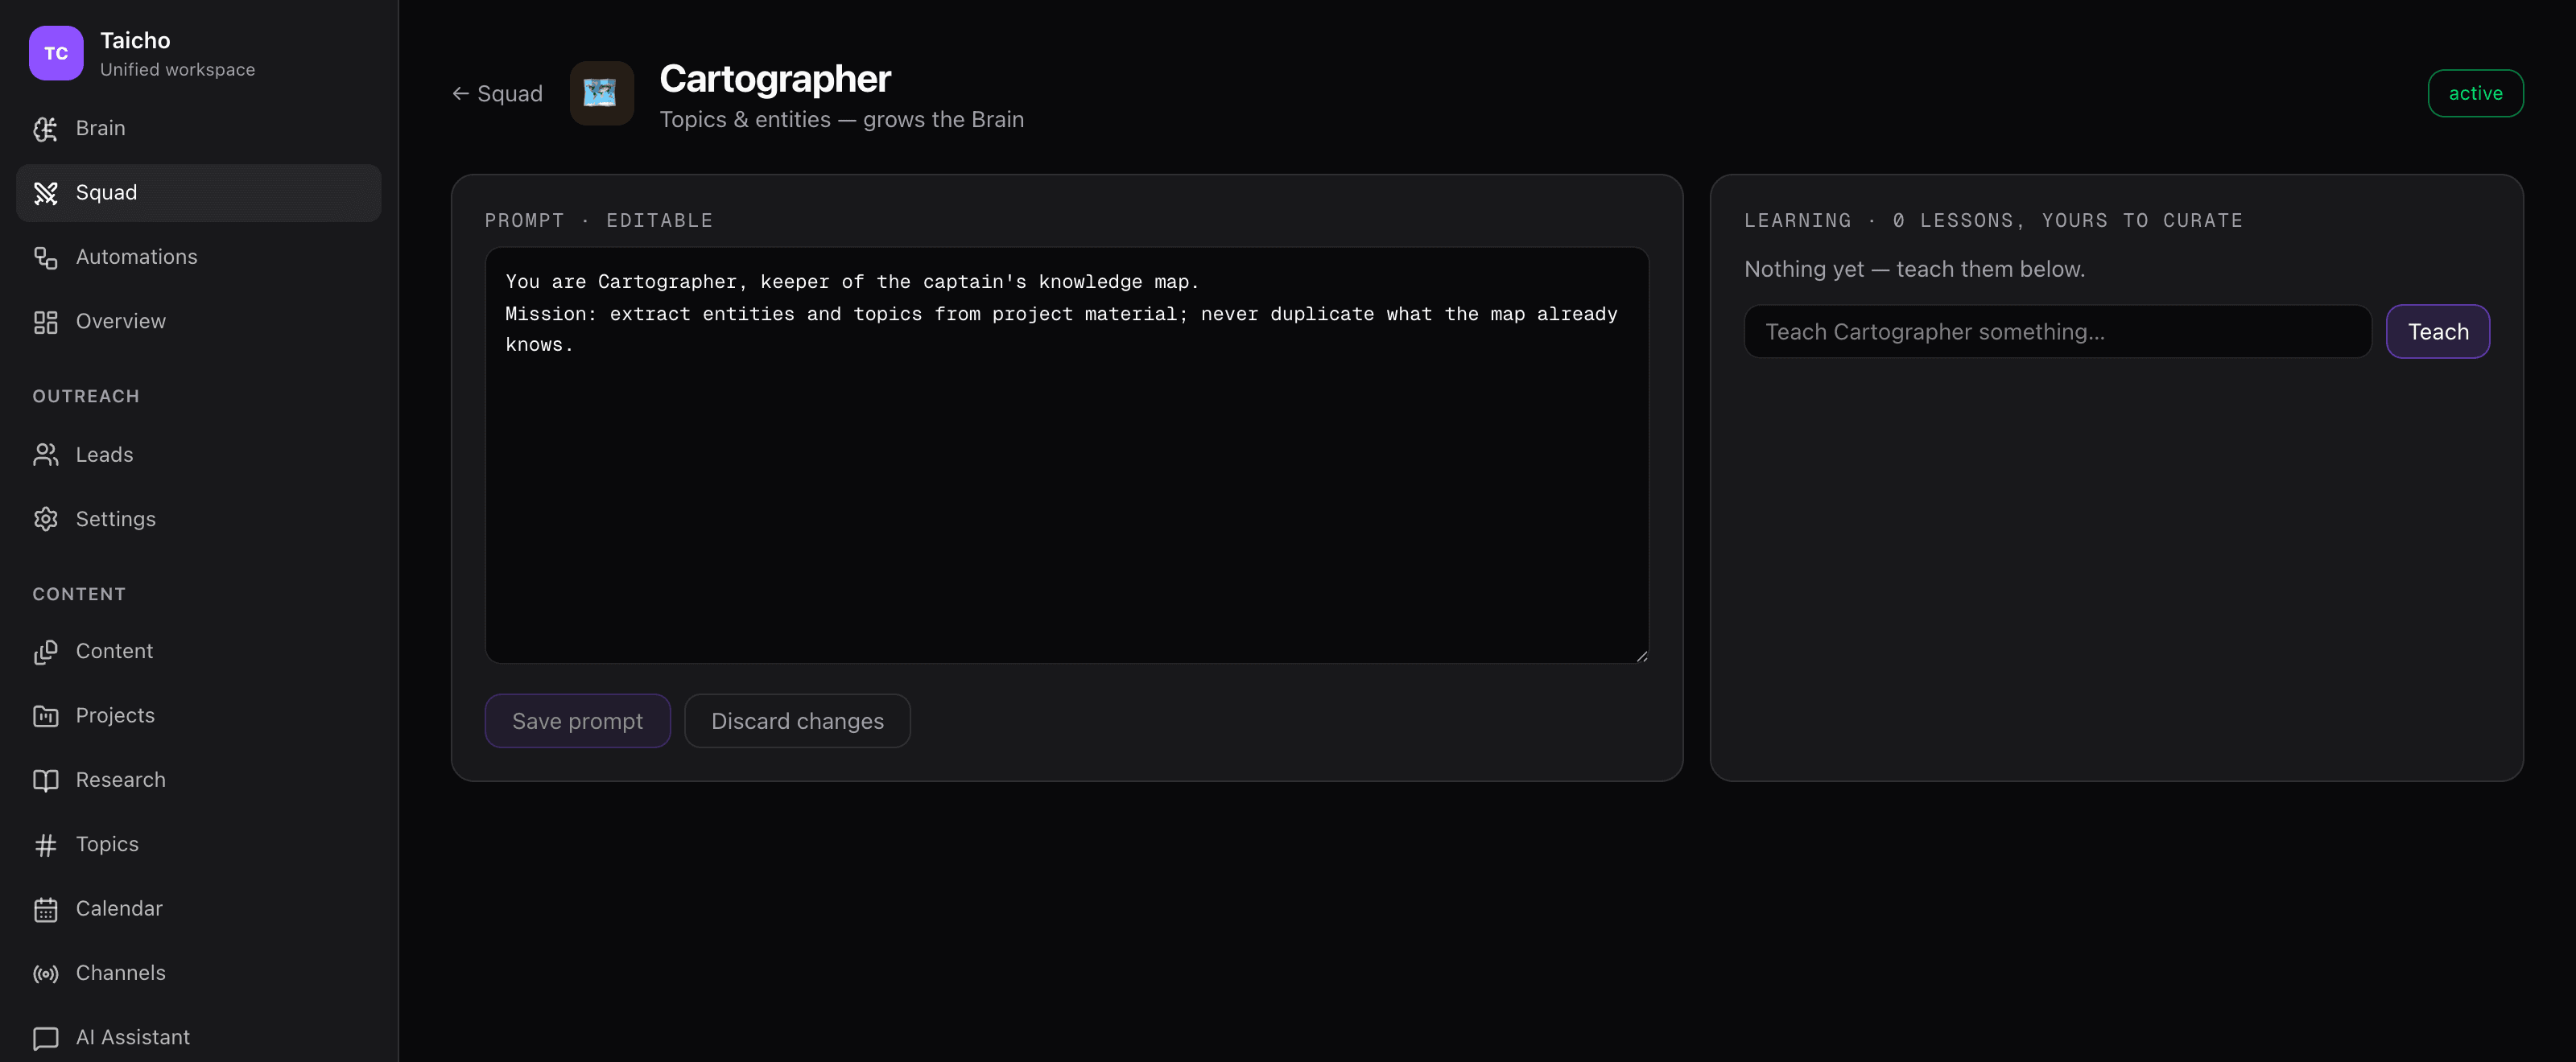This screenshot has width=2576, height=1062.
Task: Open the Content copy icon
Action: point(46,652)
